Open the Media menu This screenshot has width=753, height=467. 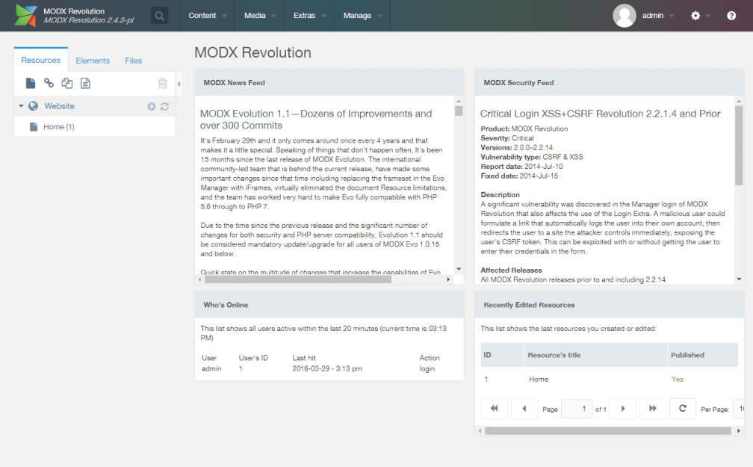[x=260, y=16]
